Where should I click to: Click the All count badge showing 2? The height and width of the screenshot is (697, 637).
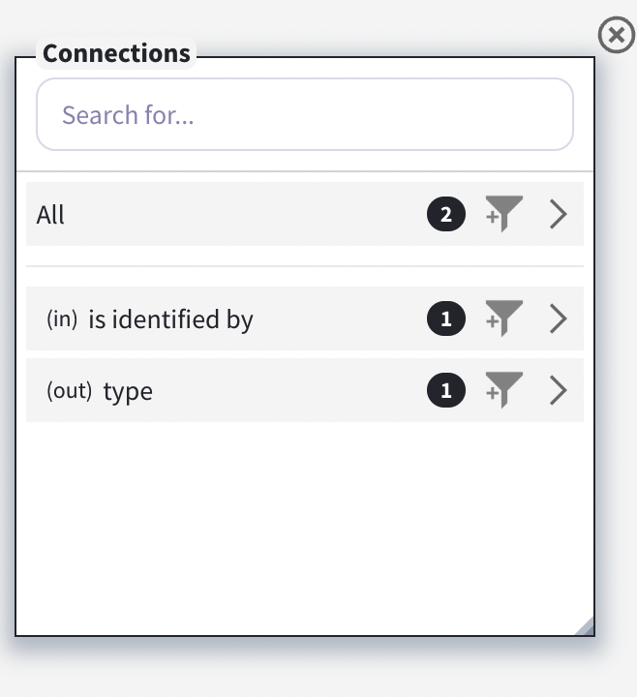(446, 214)
